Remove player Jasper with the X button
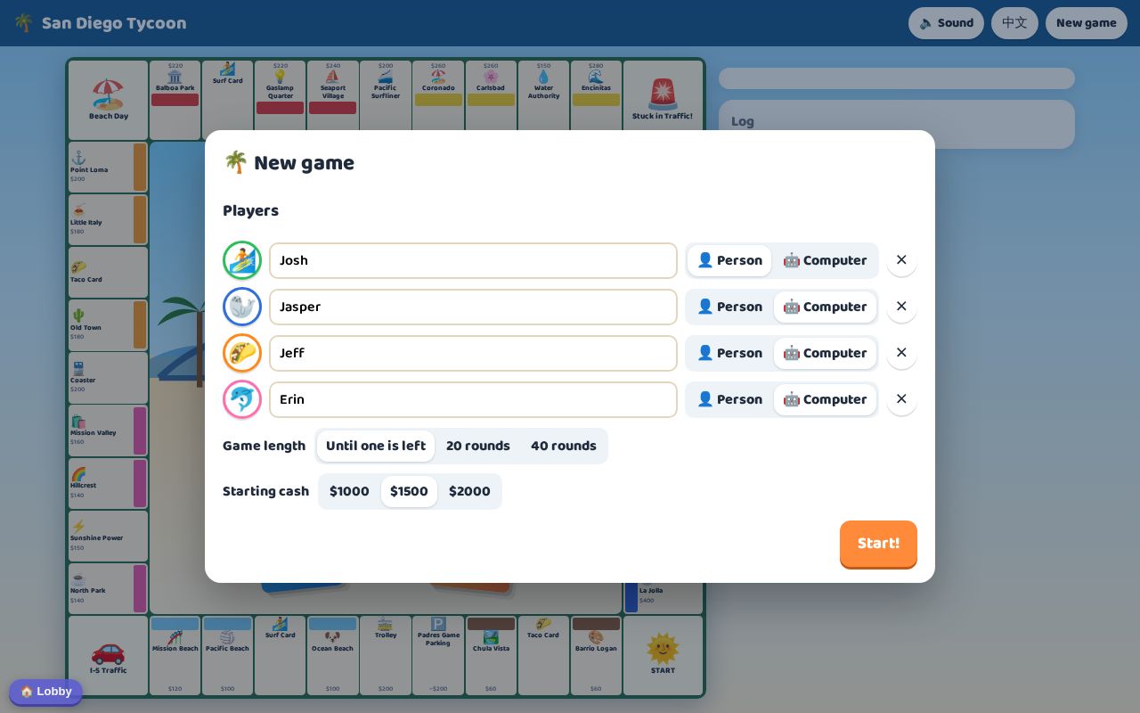 (901, 307)
